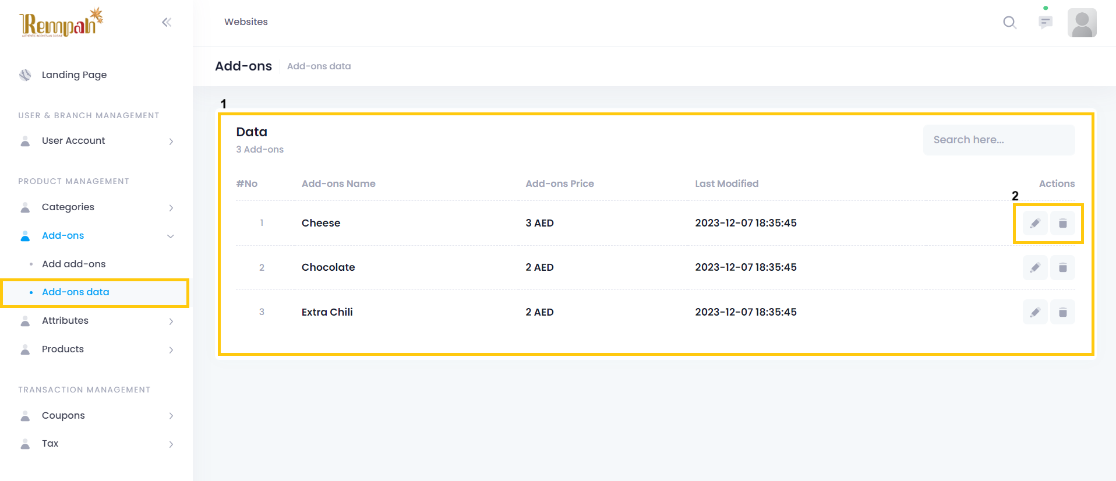Focus the Search here input field

point(998,140)
